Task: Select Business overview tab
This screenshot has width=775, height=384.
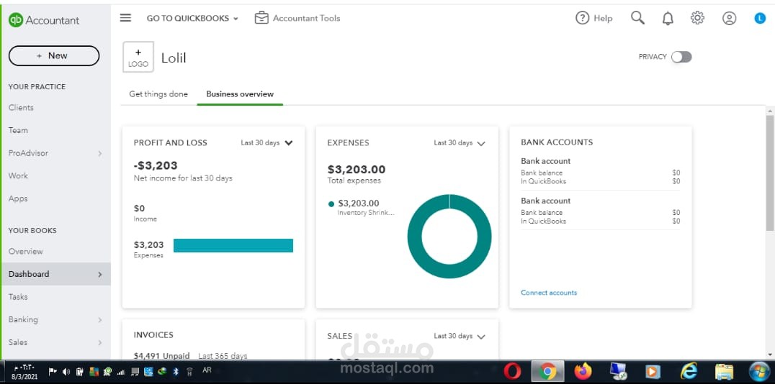Action: [x=240, y=93]
